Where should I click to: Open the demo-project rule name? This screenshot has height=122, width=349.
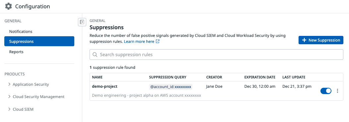point(105,86)
